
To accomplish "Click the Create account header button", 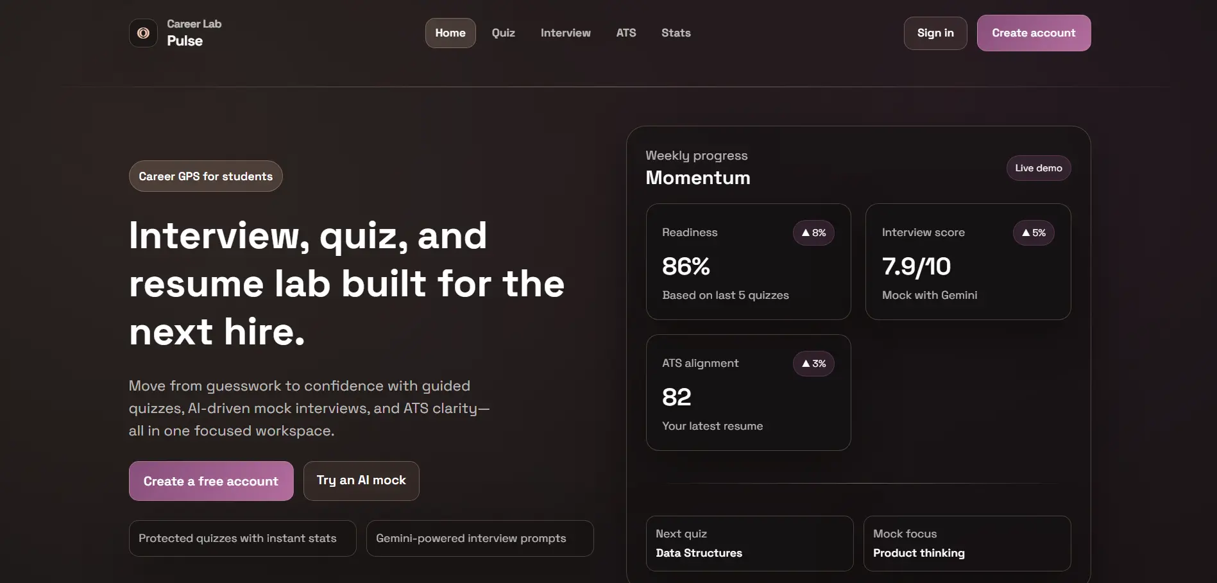I will pos(1033,33).
